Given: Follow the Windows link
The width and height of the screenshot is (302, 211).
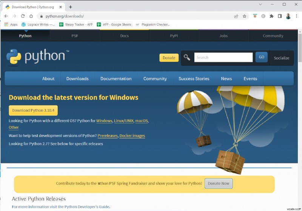Looking at the screenshot, I should click(104, 121).
